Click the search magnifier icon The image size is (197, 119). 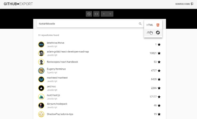[140, 24]
